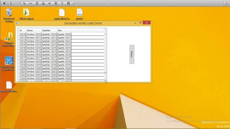Select the Id cell 13210

(22, 34)
